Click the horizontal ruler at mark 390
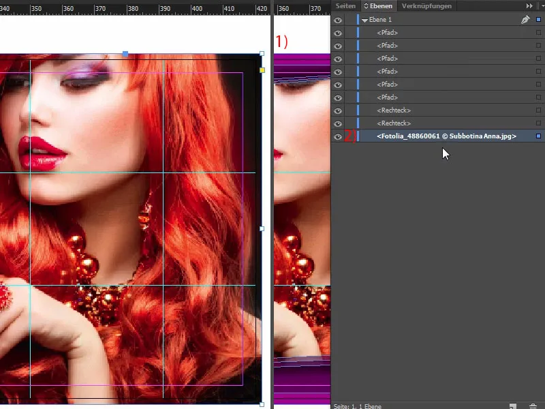This screenshot has width=545, height=409. coord(165,8)
